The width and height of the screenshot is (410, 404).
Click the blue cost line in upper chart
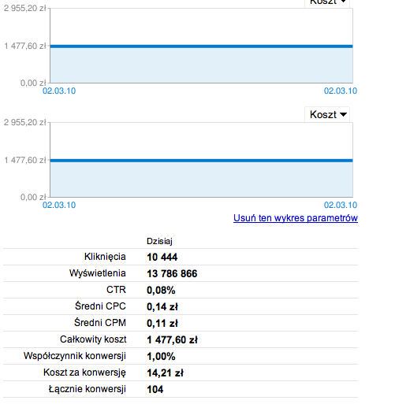[x=201, y=46]
